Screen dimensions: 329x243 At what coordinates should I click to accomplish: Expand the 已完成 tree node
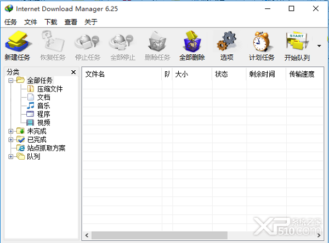[11, 140]
